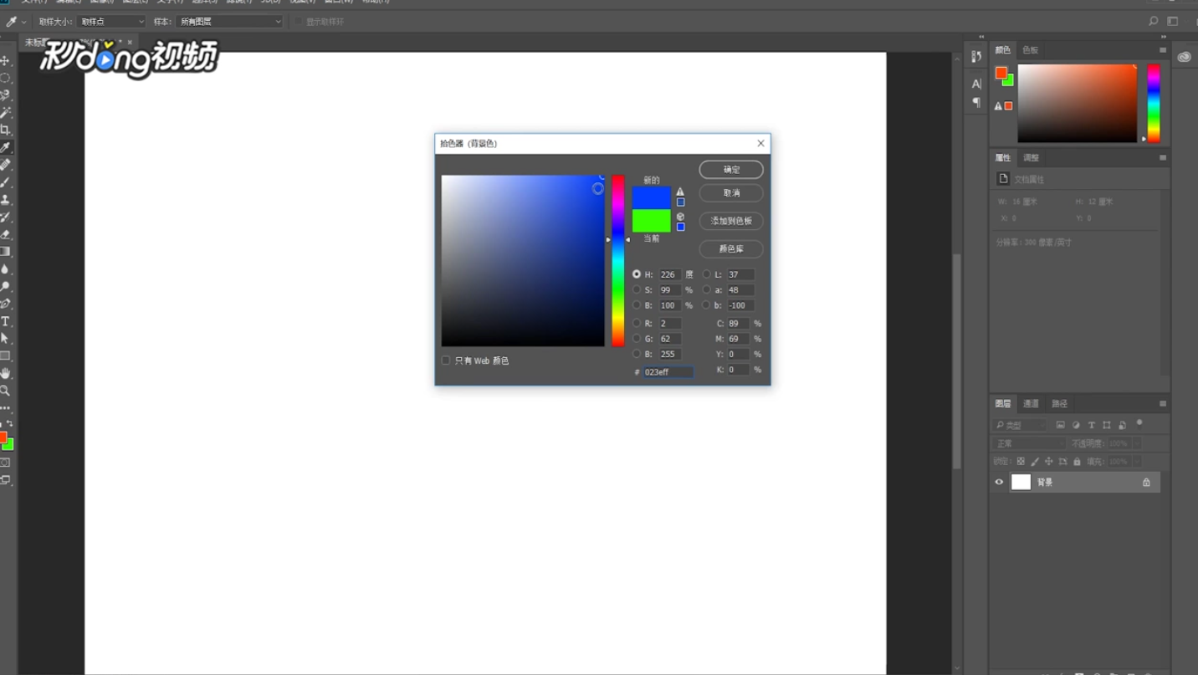
Task: Click the hex color # input field
Action: [668, 371]
